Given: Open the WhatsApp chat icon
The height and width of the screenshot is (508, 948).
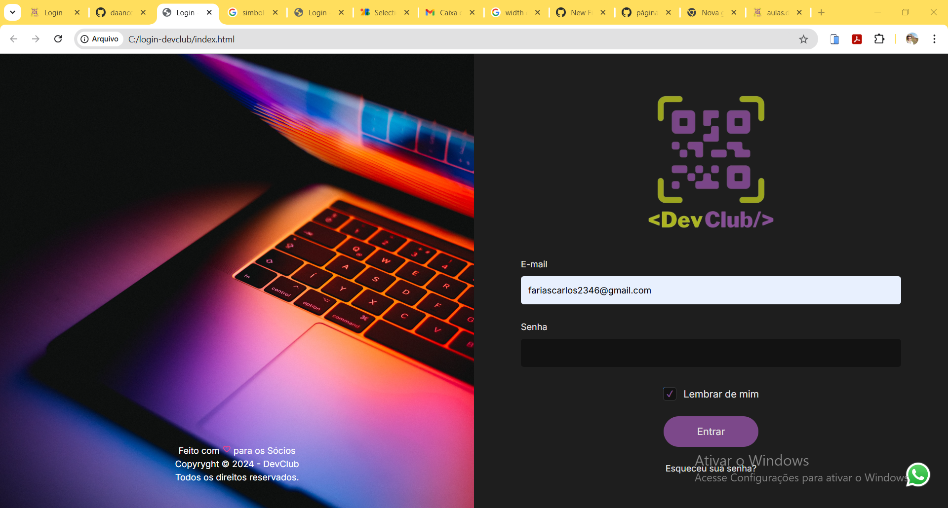Looking at the screenshot, I should [918, 474].
